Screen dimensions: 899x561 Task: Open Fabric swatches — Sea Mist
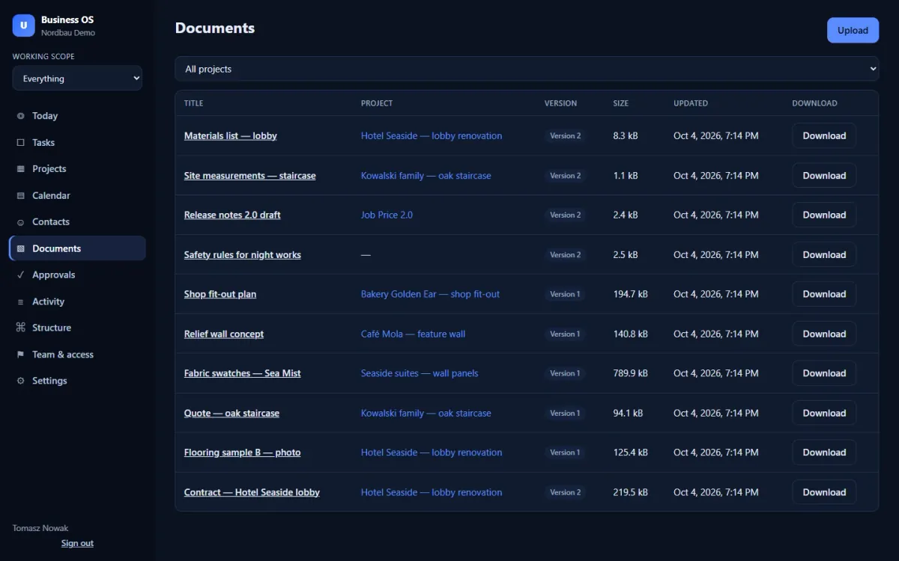click(x=243, y=373)
